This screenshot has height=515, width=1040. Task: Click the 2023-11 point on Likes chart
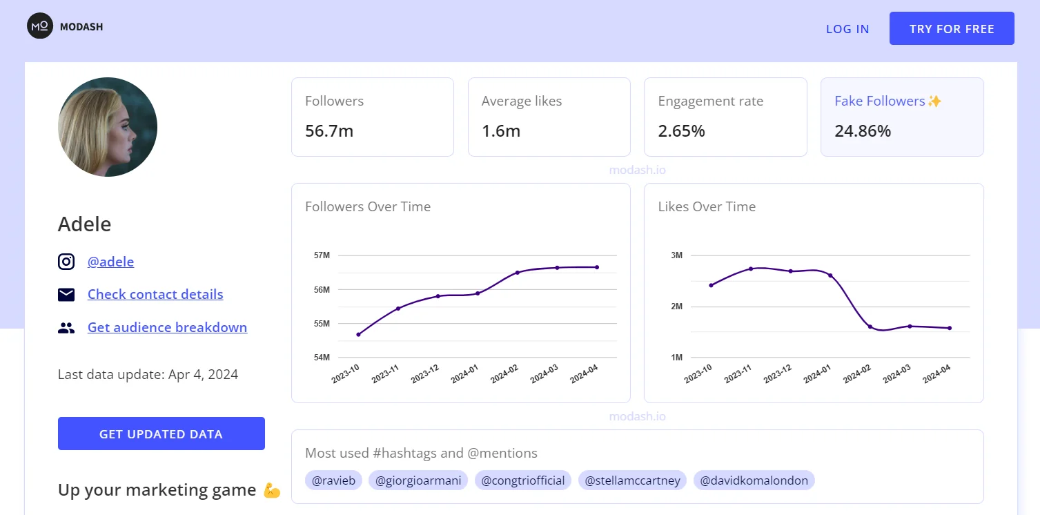(x=751, y=269)
